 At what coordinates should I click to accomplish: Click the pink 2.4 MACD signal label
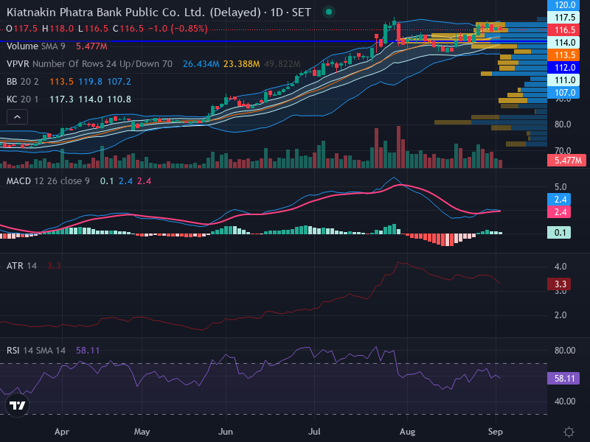click(x=559, y=212)
